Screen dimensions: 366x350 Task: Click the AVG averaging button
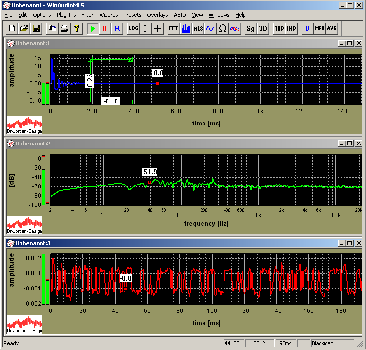point(332,28)
